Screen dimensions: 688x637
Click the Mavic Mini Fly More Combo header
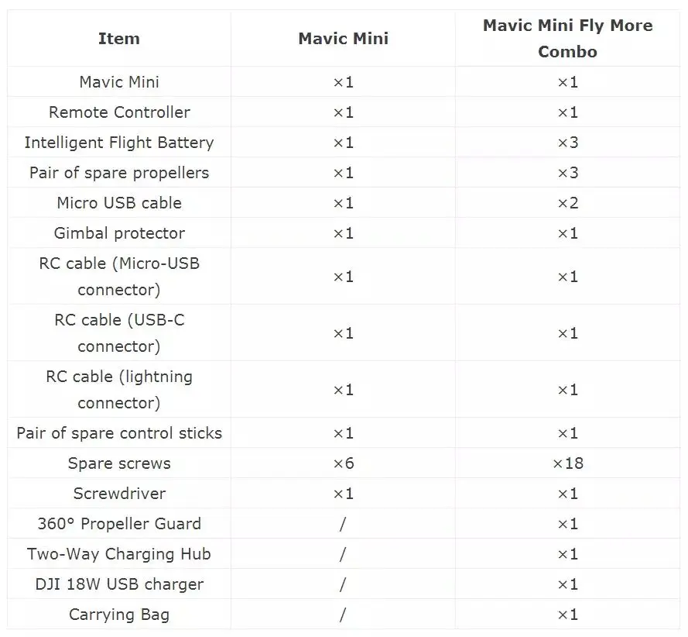pos(567,39)
